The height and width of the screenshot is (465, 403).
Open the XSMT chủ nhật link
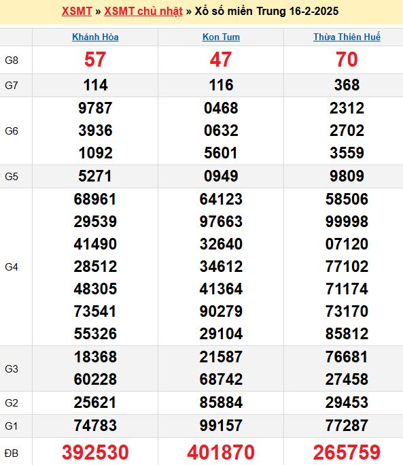143,12
